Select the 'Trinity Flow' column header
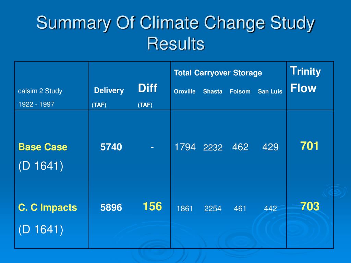This screenshot has height=263, width=351. pyautogui.click(x=305, y=79)
